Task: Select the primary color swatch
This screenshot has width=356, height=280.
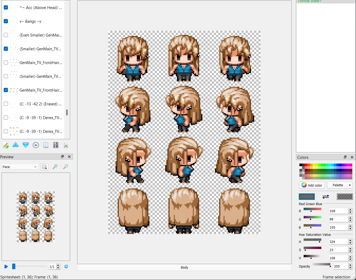Action: [307, 197]
